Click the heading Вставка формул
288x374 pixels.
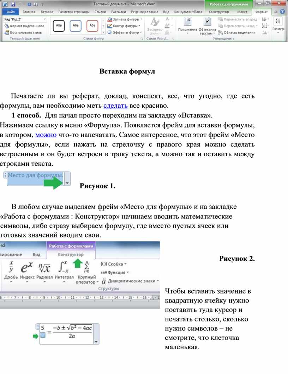(x=127, y=71)
